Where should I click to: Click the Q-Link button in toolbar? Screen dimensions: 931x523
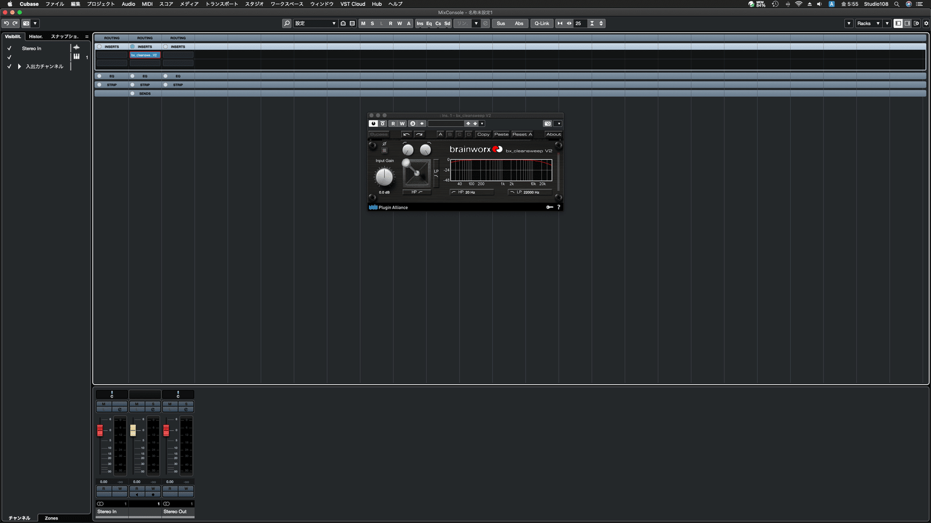(x=542, y=23)
